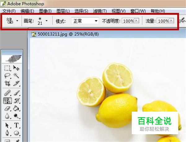Toggle the airbrush option in options bar

point(182,21)
